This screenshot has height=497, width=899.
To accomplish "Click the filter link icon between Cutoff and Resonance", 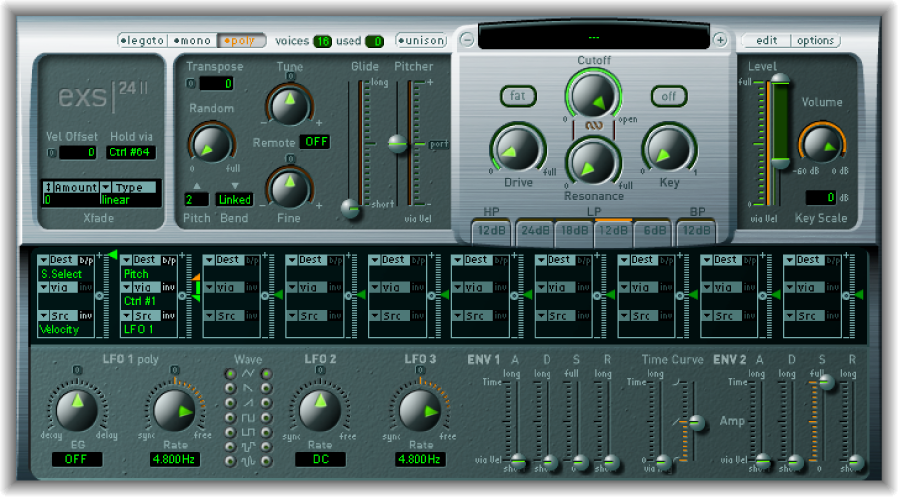I will pos(593,126).
